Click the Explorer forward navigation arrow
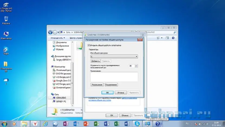Viewport: 225px width, 127px height. tap(55, 32)
